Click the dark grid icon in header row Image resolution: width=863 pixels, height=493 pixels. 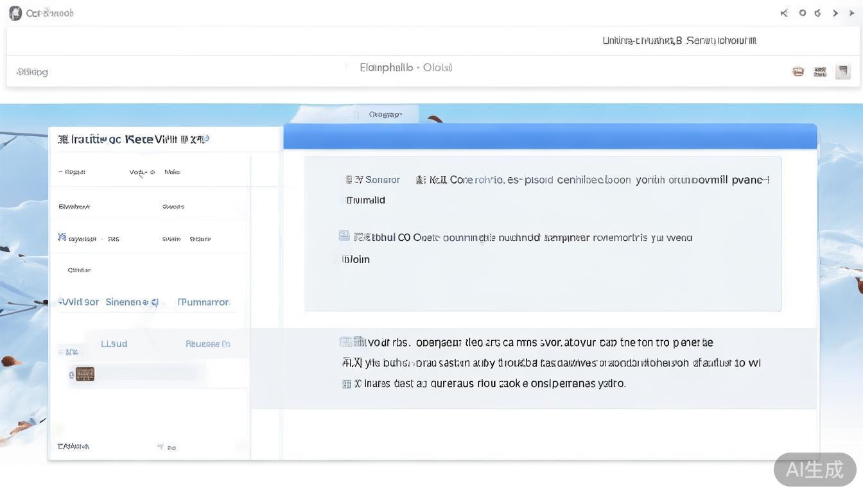coord(820,72)
